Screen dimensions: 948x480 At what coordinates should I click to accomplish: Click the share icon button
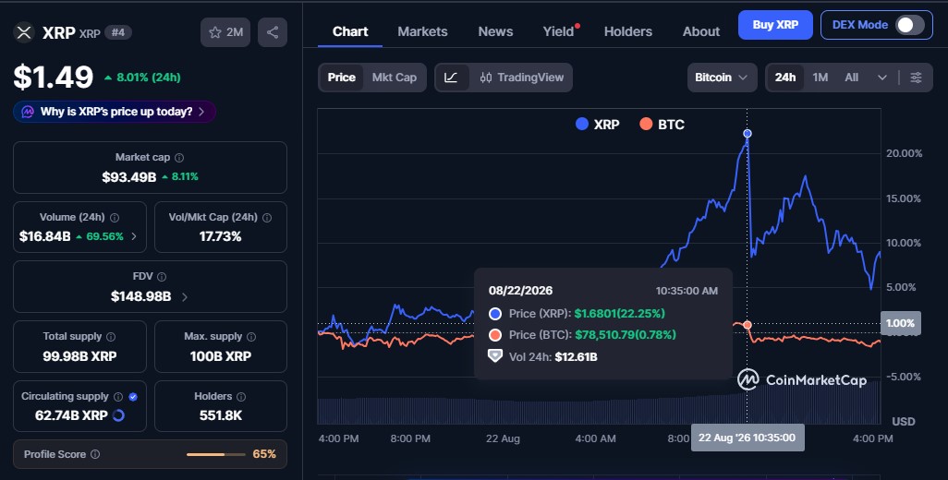click(272, 32)
